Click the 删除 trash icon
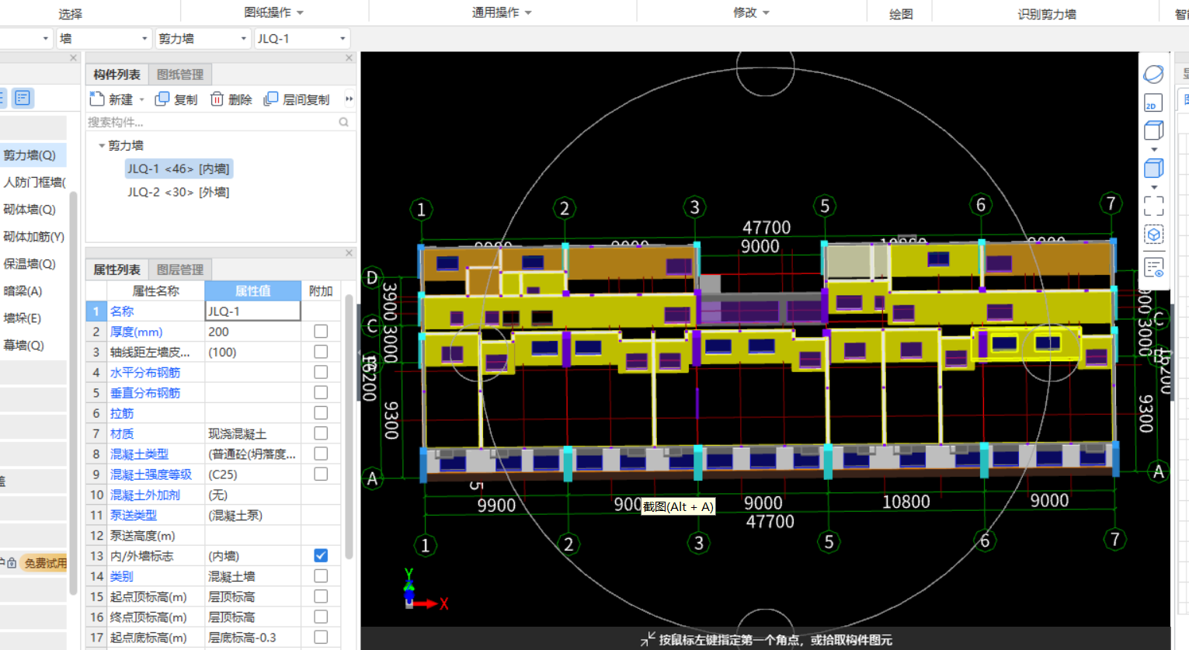 point(217,99)
